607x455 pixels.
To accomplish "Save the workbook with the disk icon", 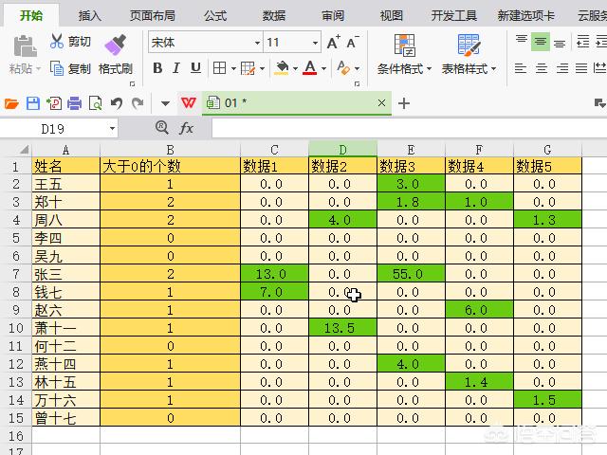I will click(x=33, y=103).
